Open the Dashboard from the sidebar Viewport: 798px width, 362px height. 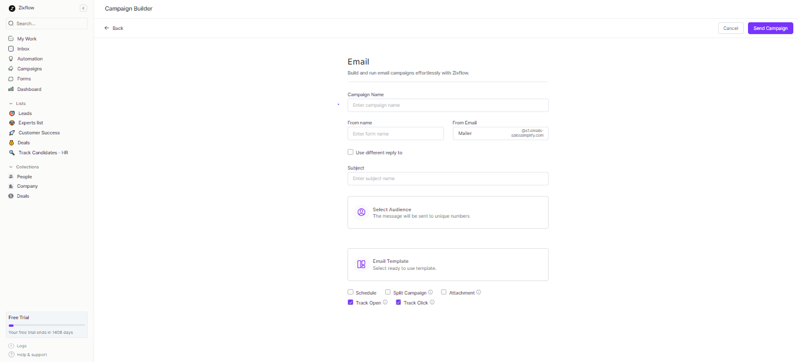click(x=28, y=89)
